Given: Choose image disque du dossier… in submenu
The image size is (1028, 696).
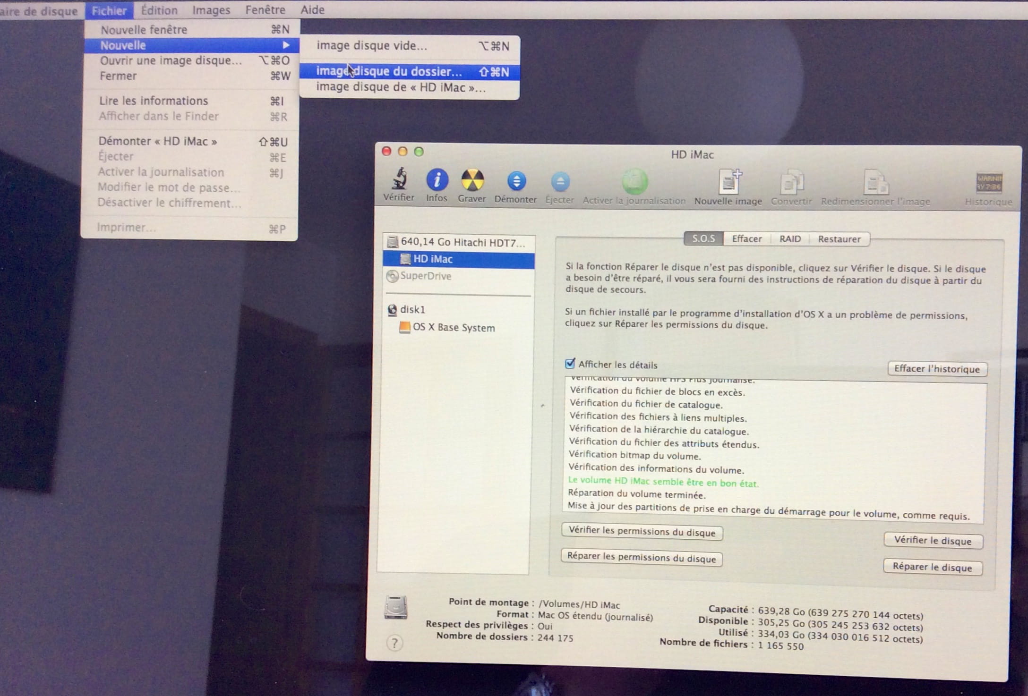Looking at the screenshot, I should tap(410, 71).
